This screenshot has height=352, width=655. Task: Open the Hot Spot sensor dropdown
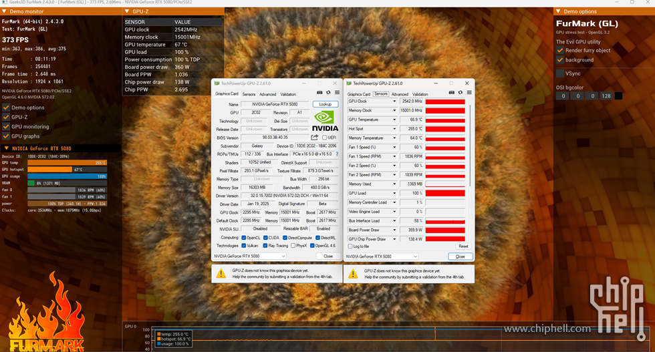pos(394,129)
